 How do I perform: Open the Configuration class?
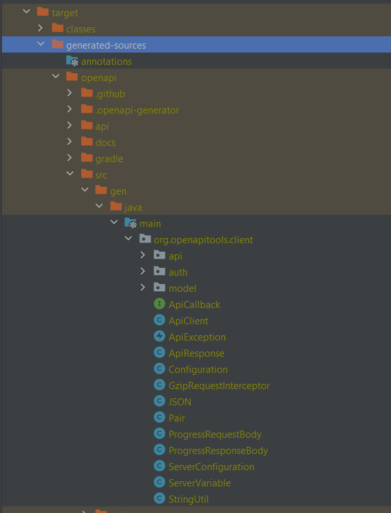198,369
